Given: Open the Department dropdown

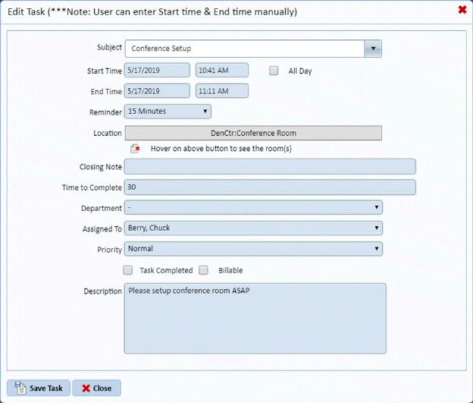Looking at the screenshot, I should [x=253, y=207].
